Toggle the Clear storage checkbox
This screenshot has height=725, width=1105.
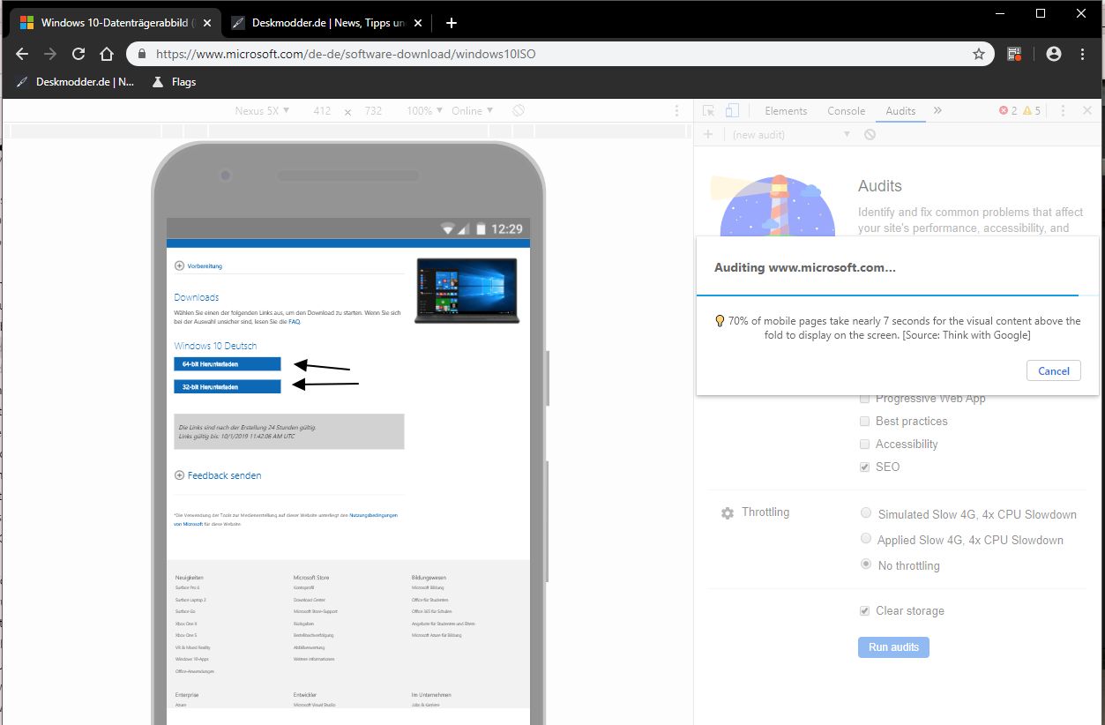(x=865, y=610)
